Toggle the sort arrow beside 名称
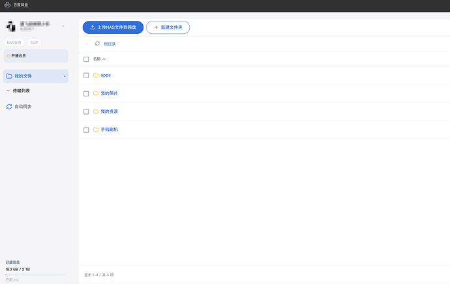 point(104,59)
